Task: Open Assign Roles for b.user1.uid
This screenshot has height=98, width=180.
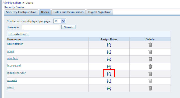Action: pos(109,66)
